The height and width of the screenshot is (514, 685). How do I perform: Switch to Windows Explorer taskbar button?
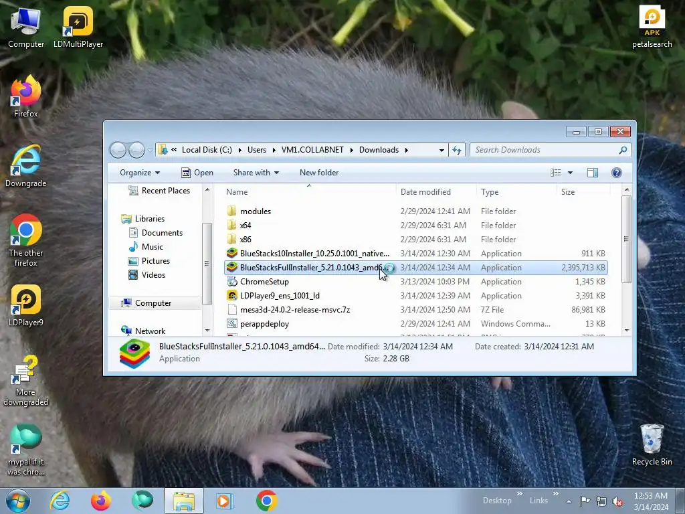(x=184, y=501)
